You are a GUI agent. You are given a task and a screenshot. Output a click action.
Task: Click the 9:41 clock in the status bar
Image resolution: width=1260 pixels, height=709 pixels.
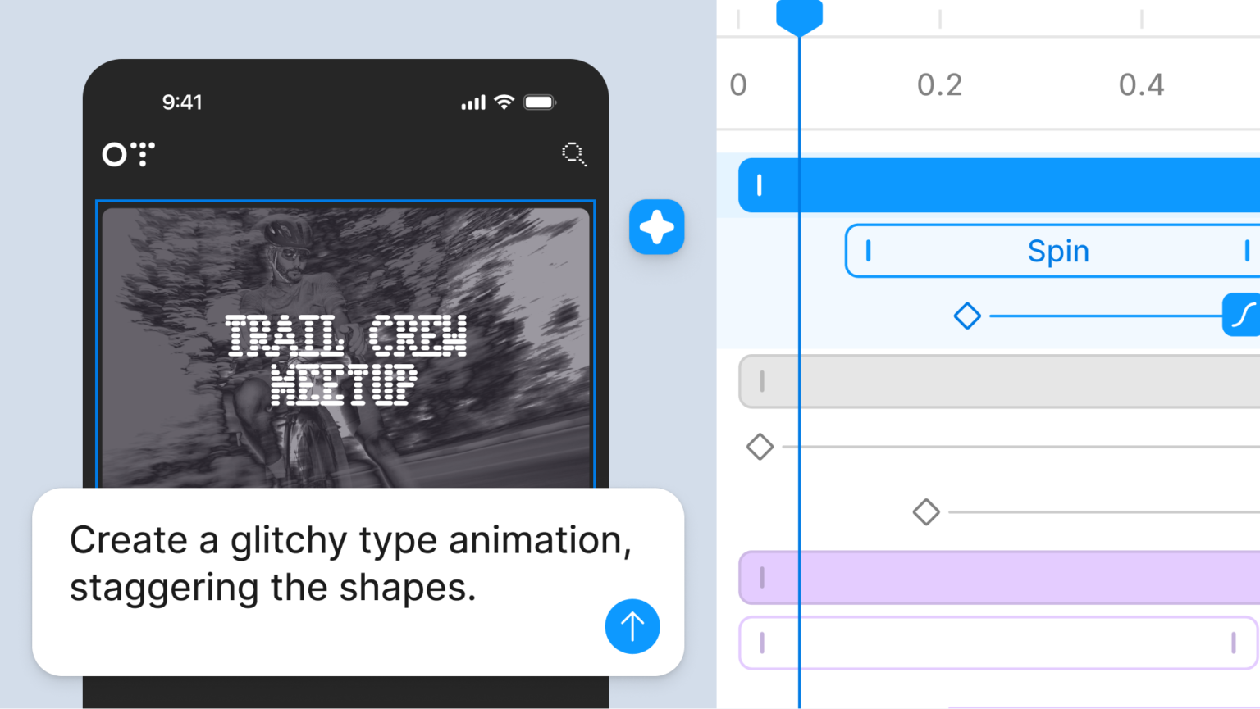(x=182, y=102)
